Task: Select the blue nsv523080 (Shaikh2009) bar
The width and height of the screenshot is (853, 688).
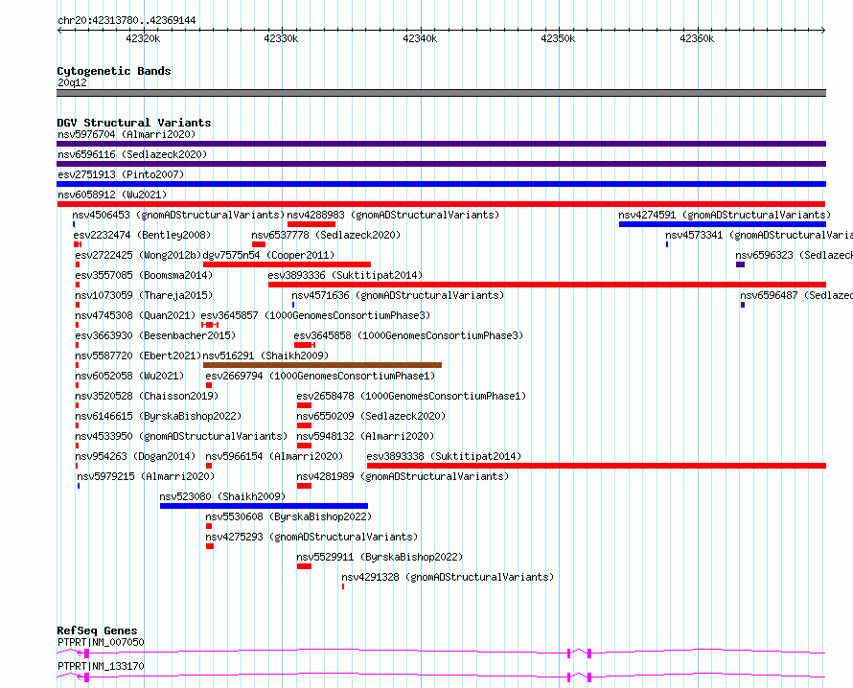Action: tap(264, 506)
